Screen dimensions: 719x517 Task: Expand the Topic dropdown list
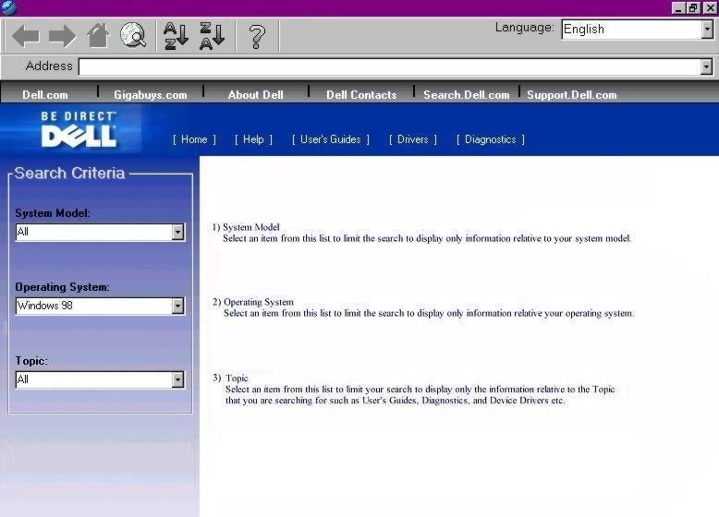tap(177, 380)
